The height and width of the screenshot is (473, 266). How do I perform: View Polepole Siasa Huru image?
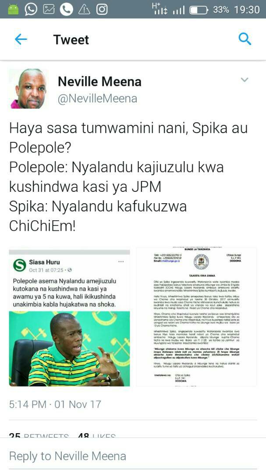tap(69, 318)
